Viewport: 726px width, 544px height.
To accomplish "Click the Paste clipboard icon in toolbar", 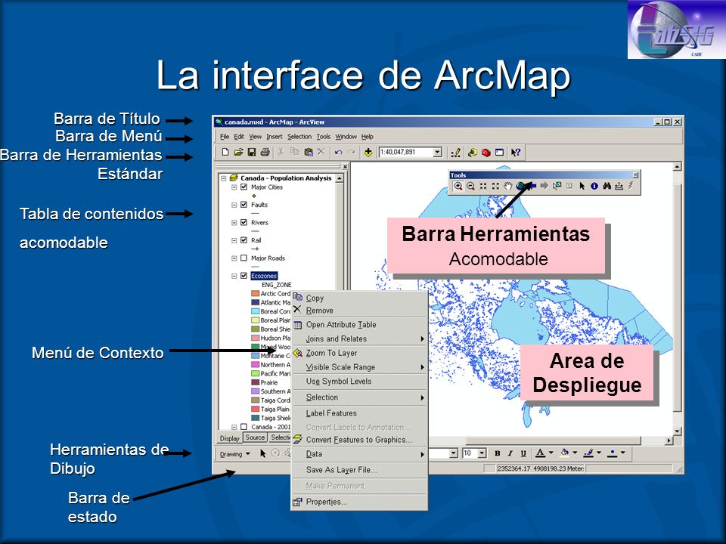I will (309, 152).
